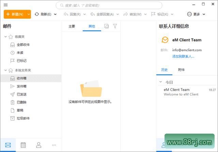218x152 pixels.
Task: Open the 全部收件 folder
Action: coord(31,45)
